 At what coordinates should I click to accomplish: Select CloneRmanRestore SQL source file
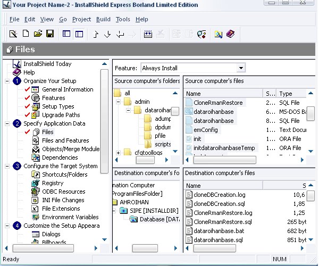(218, 103)
